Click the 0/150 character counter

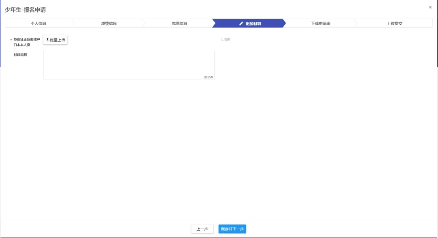208,77
